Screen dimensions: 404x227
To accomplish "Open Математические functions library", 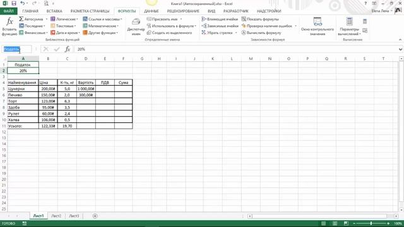I will (100, 26).
